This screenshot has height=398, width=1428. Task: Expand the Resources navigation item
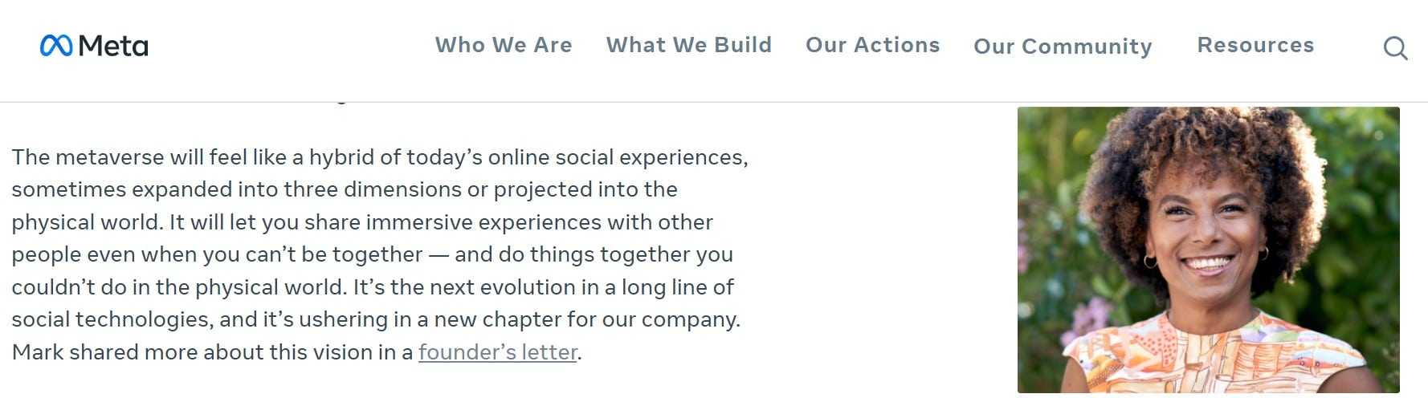[x=1255, y=45]
